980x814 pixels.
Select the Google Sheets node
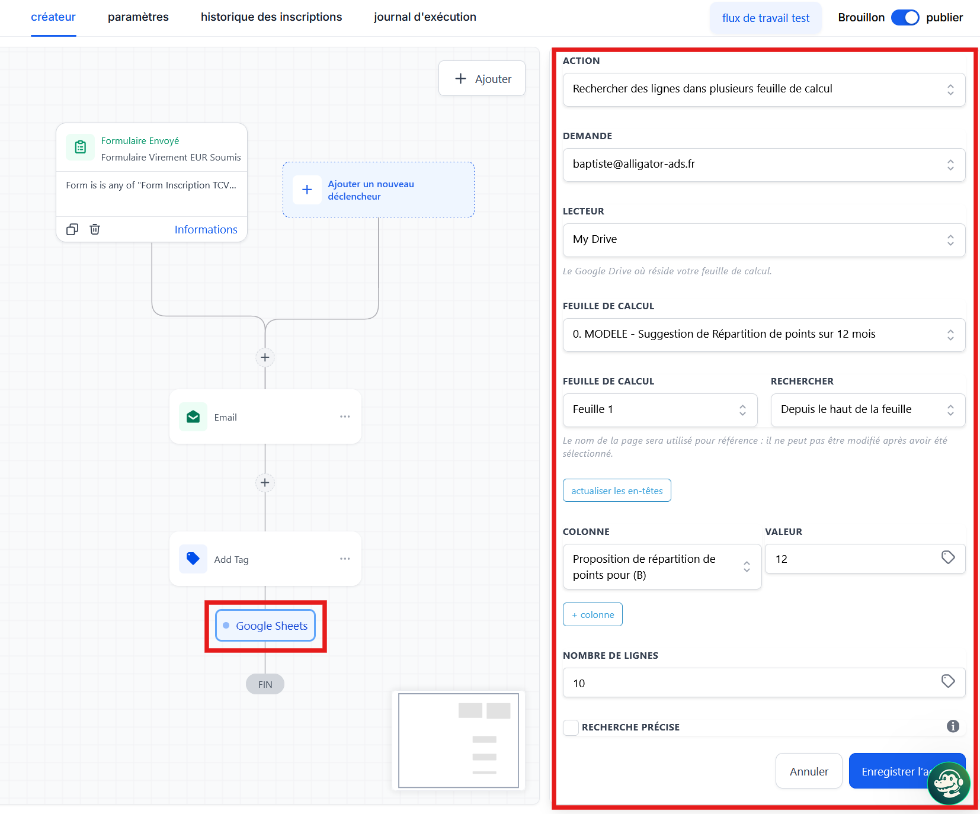pyautogui.click(x=265, y=626)
